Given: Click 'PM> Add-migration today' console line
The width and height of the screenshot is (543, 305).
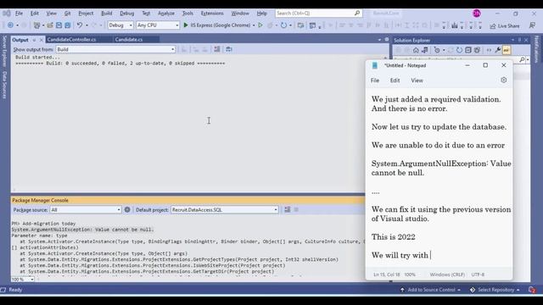Looking at the screenshot, I should click(x=43, y=224).
